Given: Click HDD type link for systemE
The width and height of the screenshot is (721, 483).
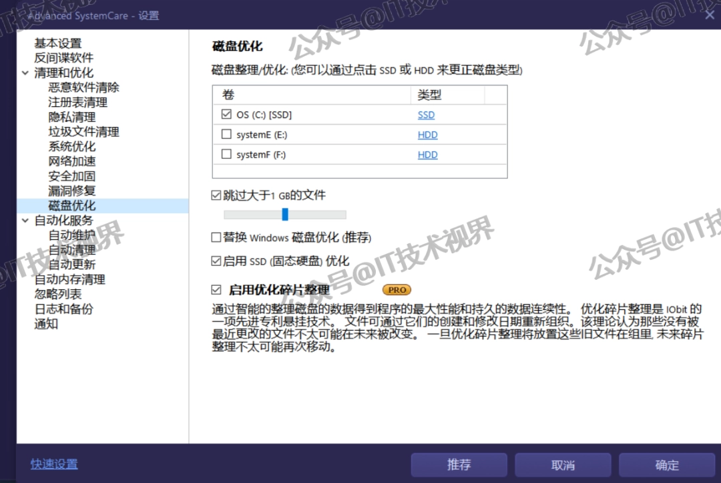Looking at the screenshot, I should pyautogui.click(x=428, y=135).
